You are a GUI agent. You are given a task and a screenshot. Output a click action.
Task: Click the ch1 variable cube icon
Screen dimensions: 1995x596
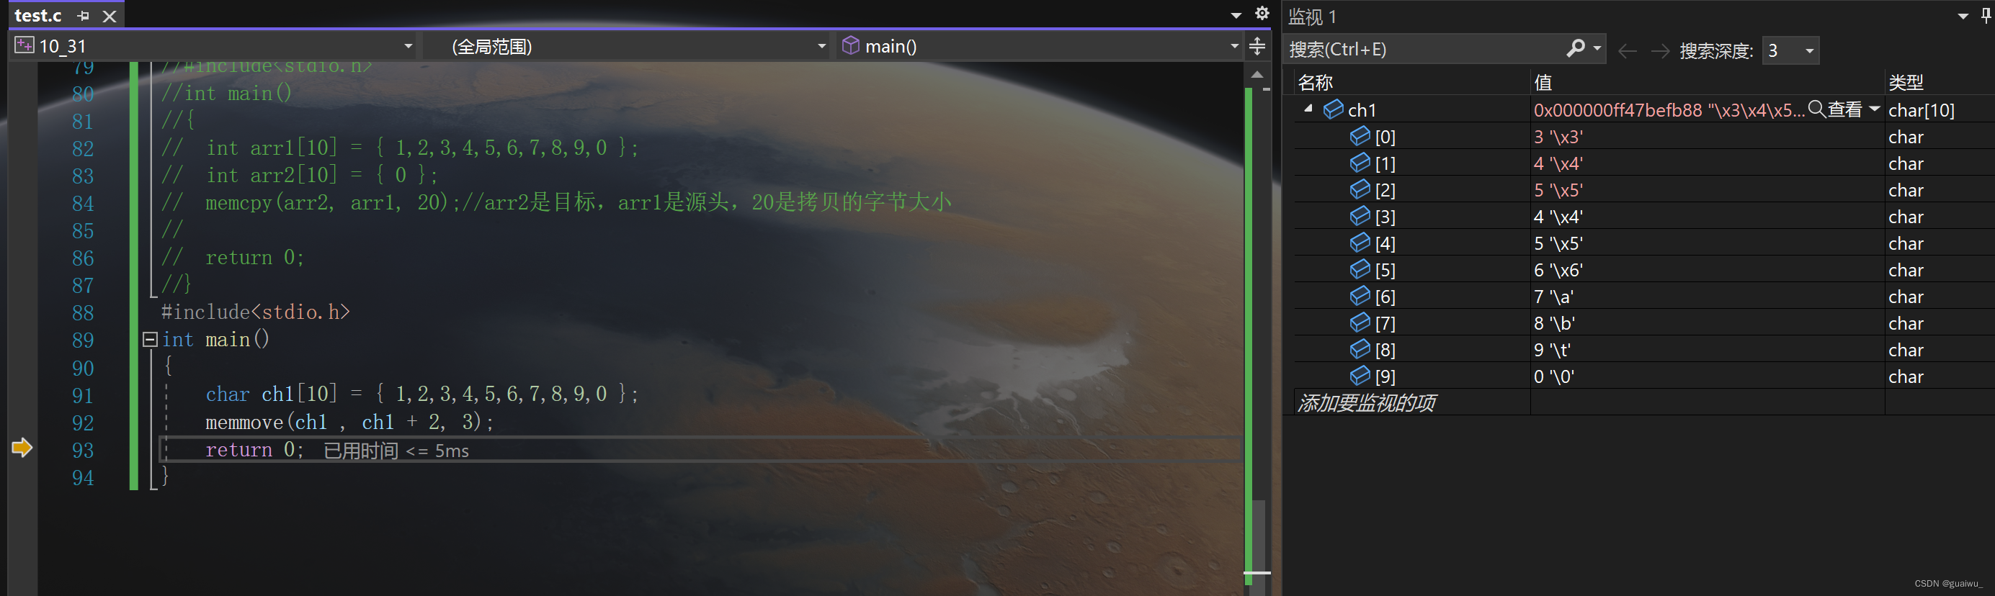coord(1333,109)
